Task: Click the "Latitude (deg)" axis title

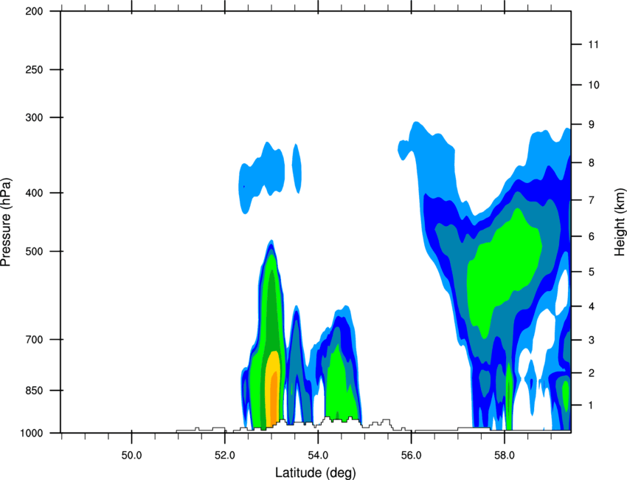Action: tap(315, 473)
